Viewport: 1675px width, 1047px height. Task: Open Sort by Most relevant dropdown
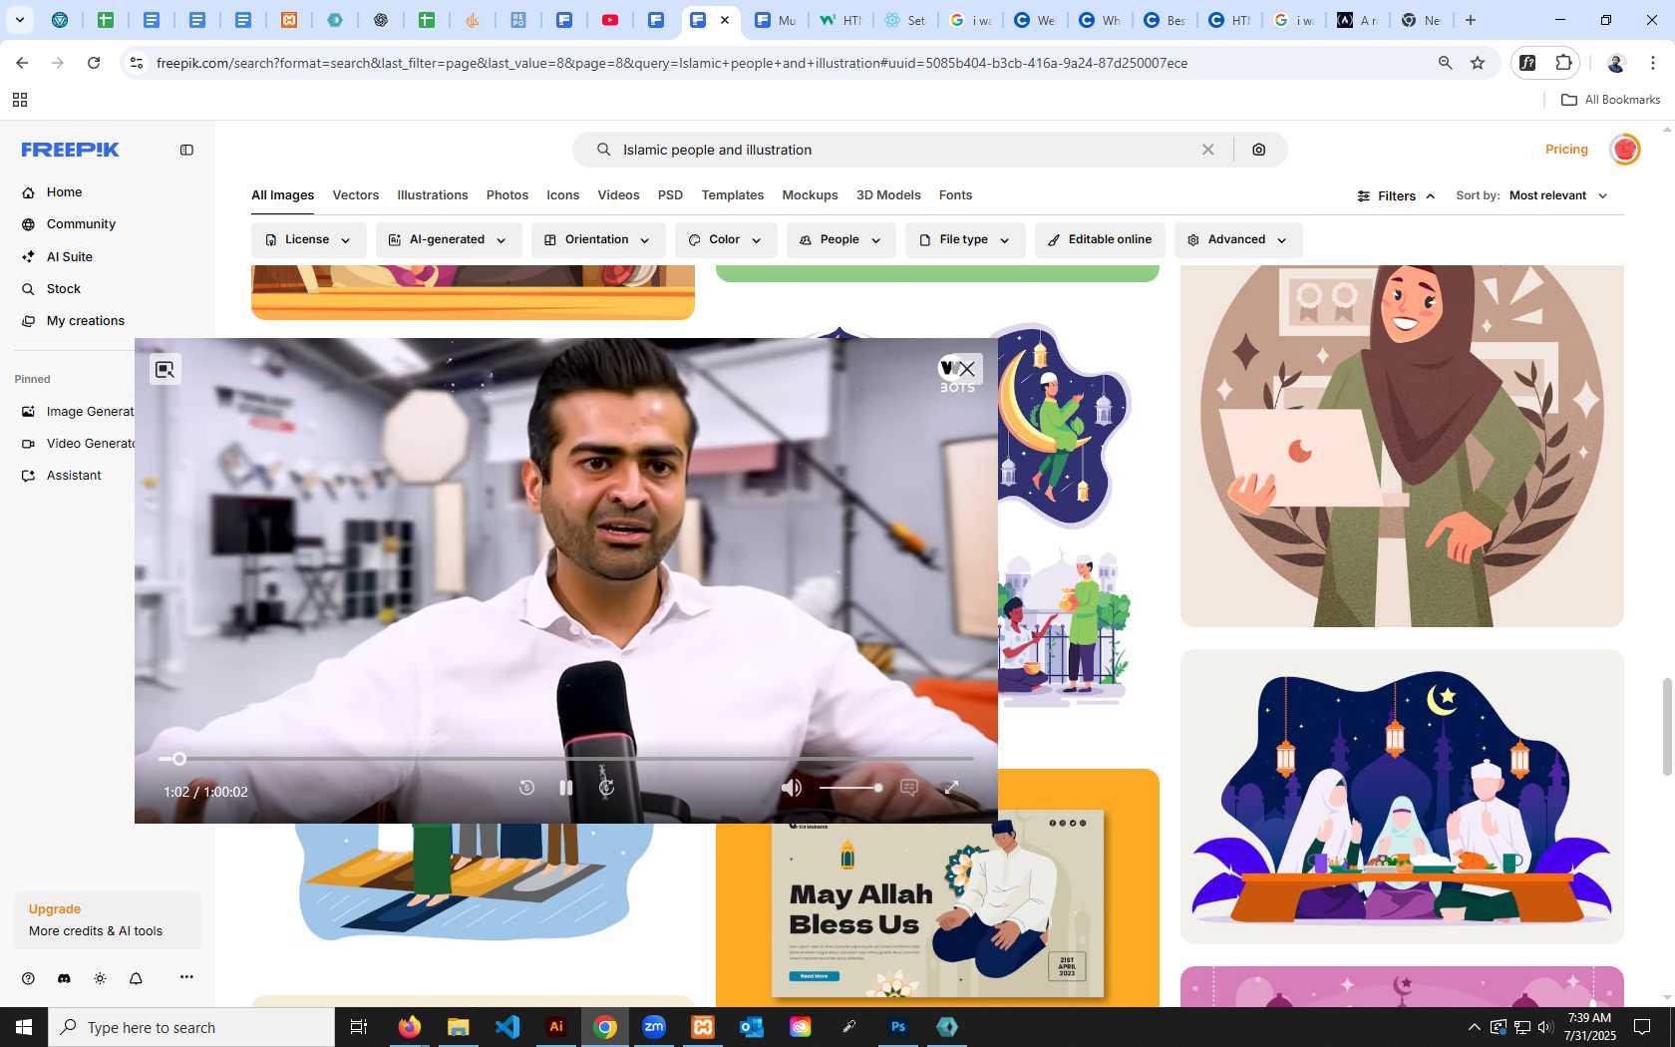[1558, 195]
